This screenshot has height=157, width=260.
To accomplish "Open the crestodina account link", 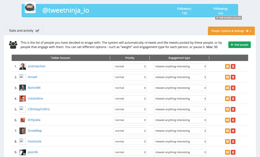I will coord(36,99).
